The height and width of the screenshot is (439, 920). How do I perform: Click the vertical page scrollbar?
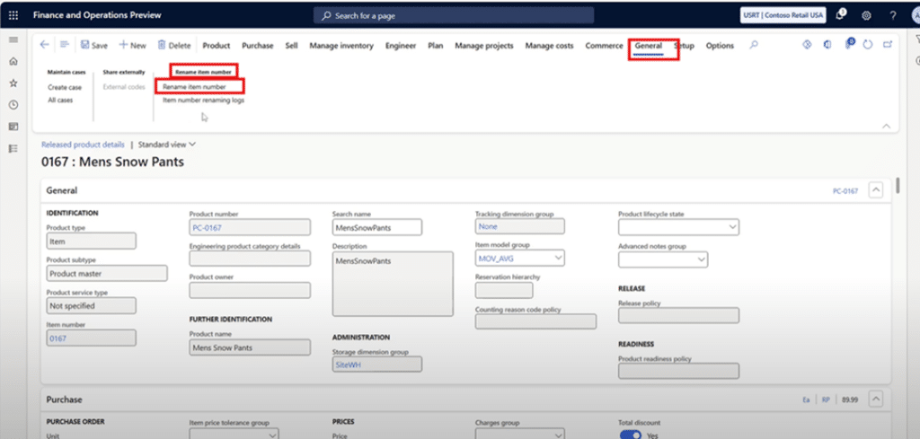[x=898, y=185]
